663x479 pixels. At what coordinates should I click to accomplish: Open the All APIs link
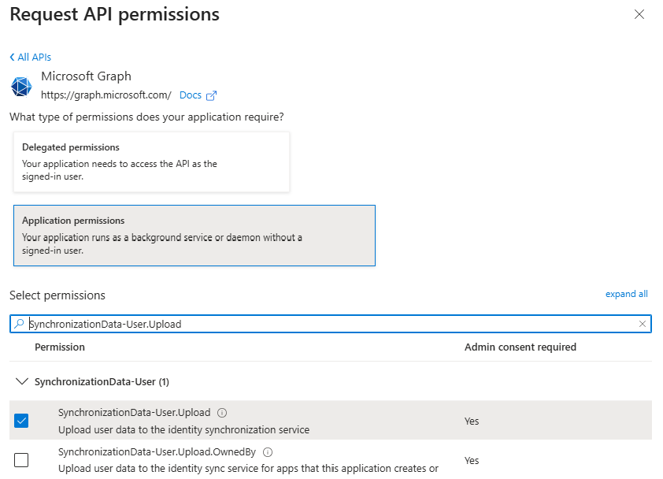click(33, 57)
